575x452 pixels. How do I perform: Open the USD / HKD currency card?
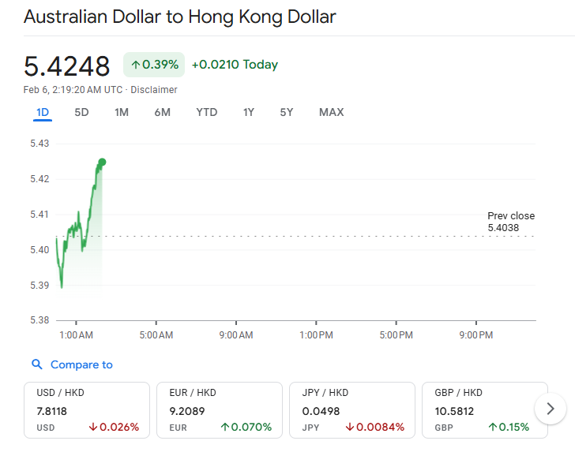click(87, 409)
